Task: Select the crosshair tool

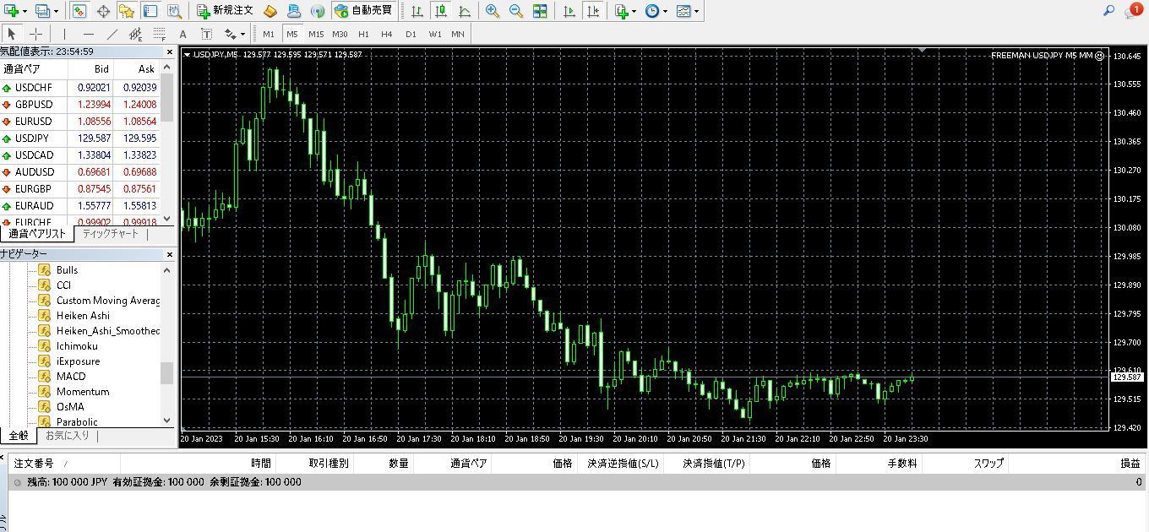Action: (x=35, y=34)
